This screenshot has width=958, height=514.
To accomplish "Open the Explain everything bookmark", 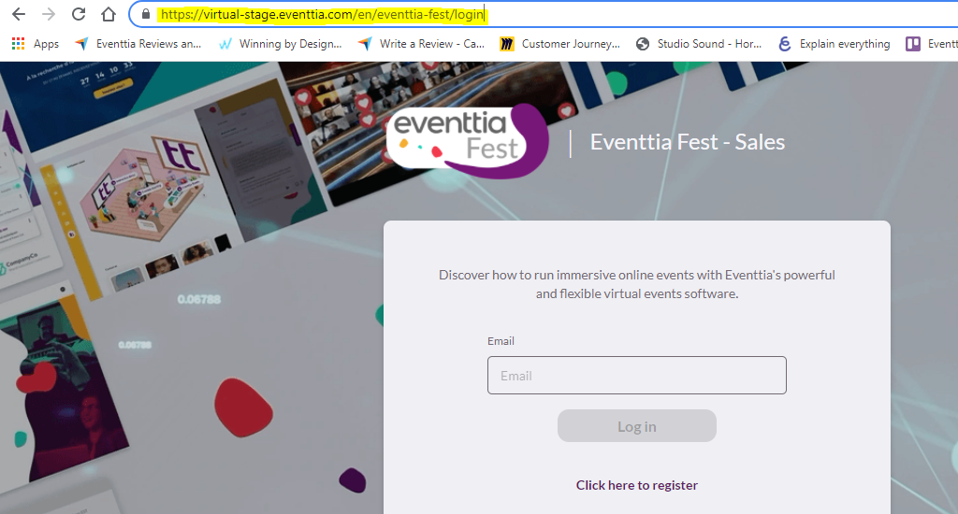I will tap(834, 44).
